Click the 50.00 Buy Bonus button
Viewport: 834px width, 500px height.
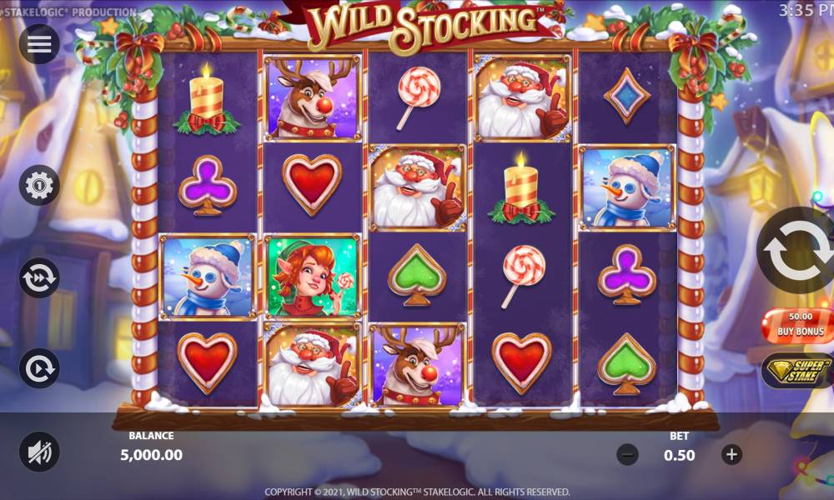[x=798, y=325]
